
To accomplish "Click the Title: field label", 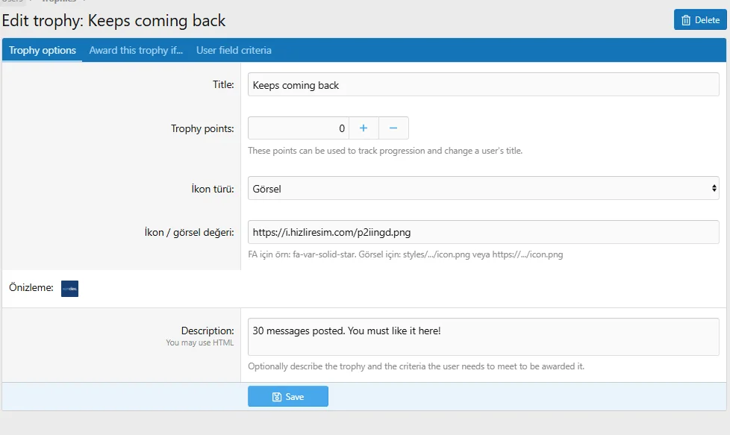I will [223, 85].
